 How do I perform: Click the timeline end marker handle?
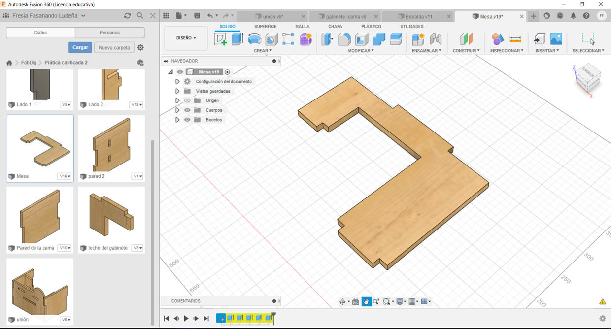coord(273,315)
